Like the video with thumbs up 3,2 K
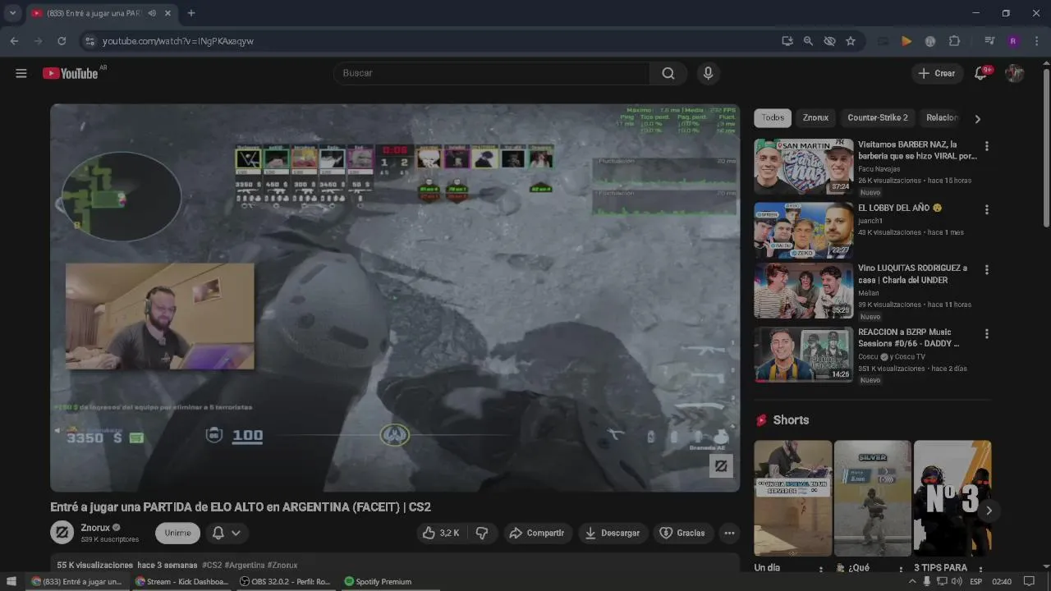Image resolution: width=1051 pixels, height=591 pixels. pyautogui.click(x=441, y=533)
